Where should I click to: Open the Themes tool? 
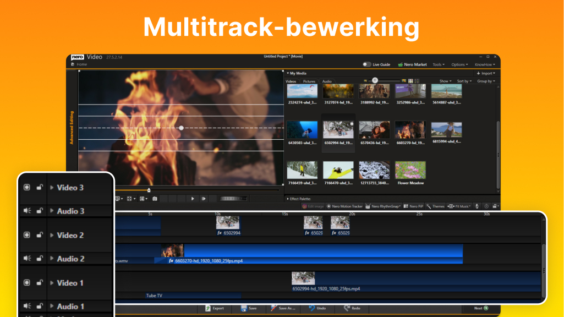[x=436, y=206]
